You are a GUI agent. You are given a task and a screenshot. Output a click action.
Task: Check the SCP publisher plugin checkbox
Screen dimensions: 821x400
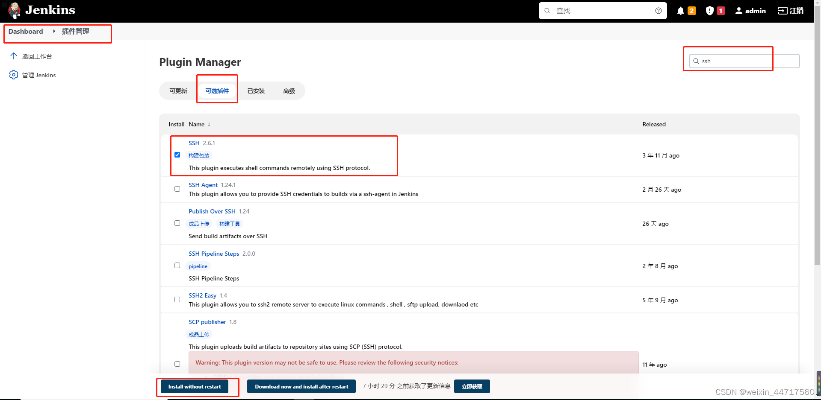click(x=177, y=364)
